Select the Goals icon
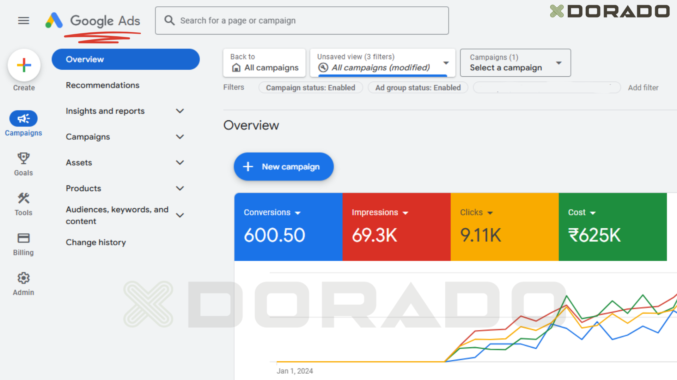Viewport: 677px width, 380px height. point(23,159)
